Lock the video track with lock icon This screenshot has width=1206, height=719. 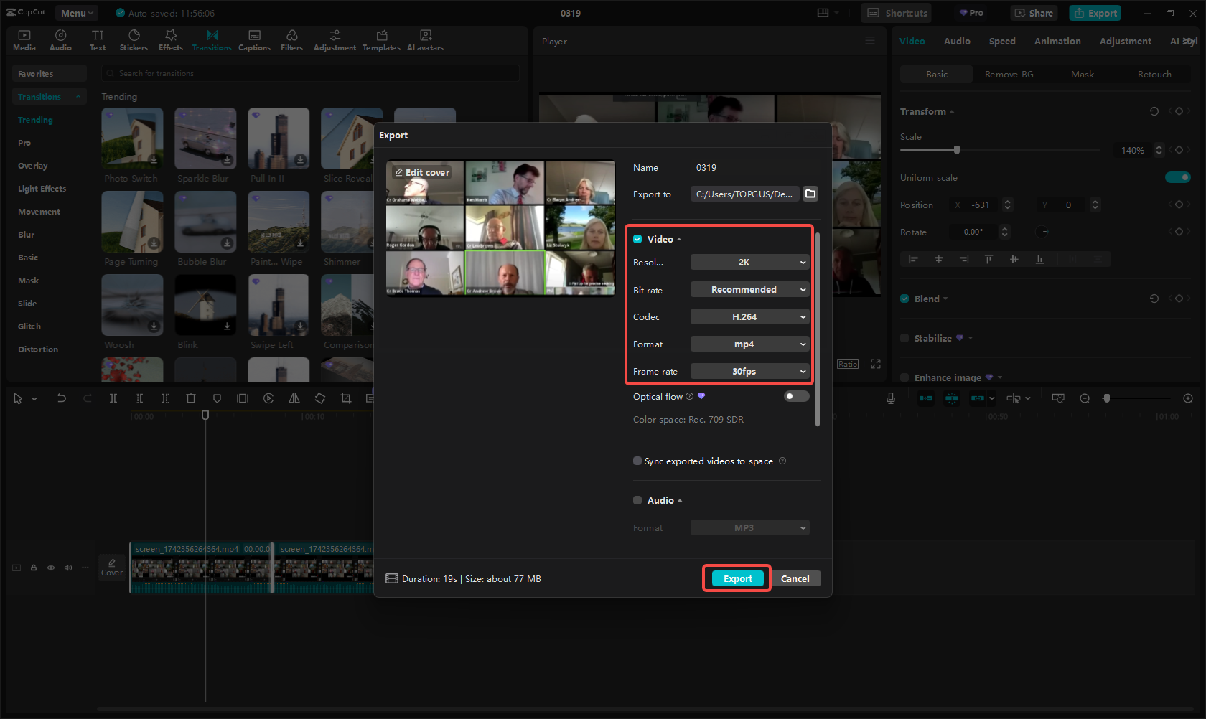point(34,568)
